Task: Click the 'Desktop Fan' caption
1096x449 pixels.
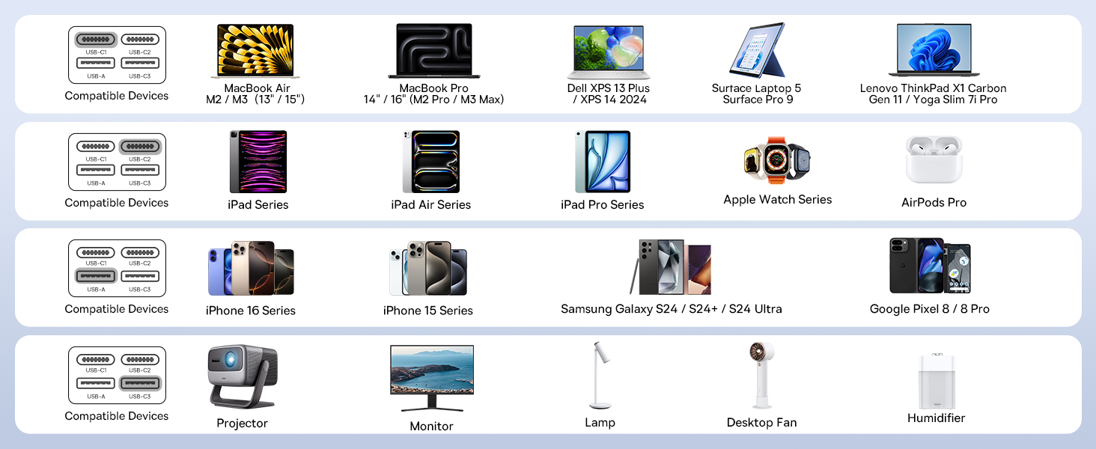Action: [762, 423]
